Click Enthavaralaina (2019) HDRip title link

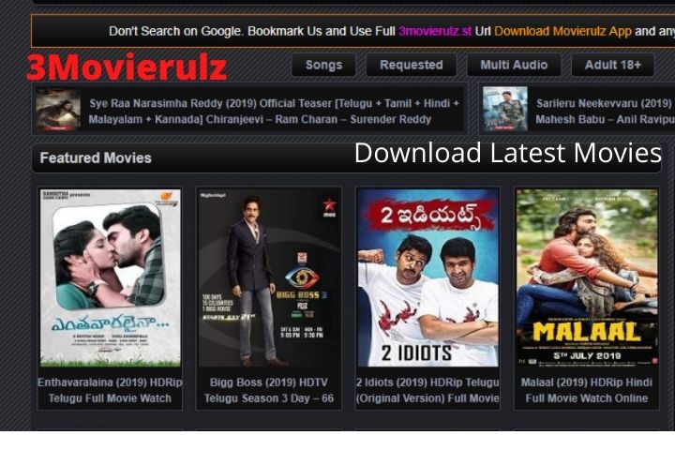pyautogui.click(x=111, y=390)
